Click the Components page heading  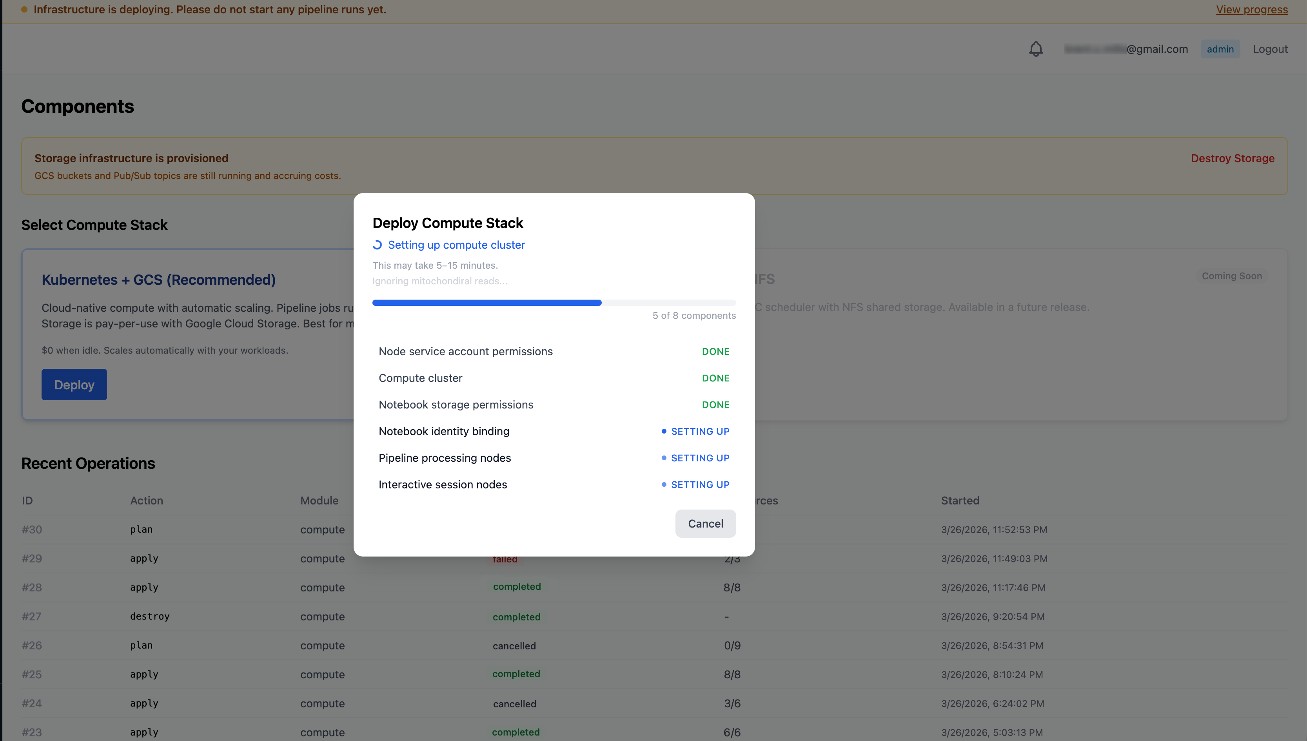coord(77,107)
